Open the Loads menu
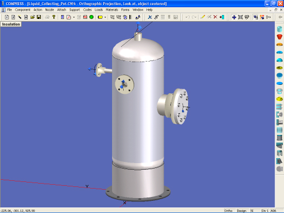Viewport: 284px width, 213px height. click(99, 10)
